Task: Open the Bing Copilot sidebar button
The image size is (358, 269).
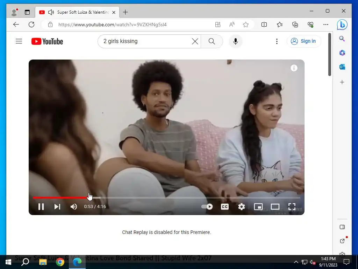Action: [x=342, y=25]
